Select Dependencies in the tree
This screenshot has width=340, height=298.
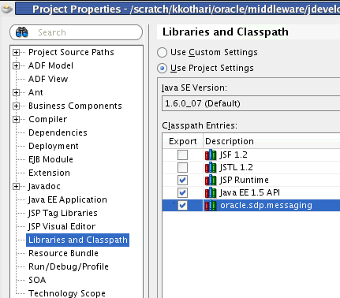[x=58, y=132]
